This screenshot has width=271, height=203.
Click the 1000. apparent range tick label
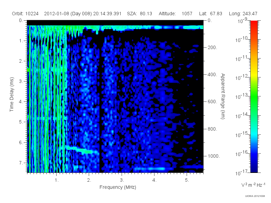point(214,156)
